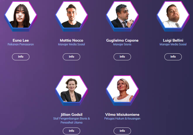Viewport: 193px width, 135px height.
Task: Select Mattia Nocco's hexagon photo
Action: [x=72, y=16]
